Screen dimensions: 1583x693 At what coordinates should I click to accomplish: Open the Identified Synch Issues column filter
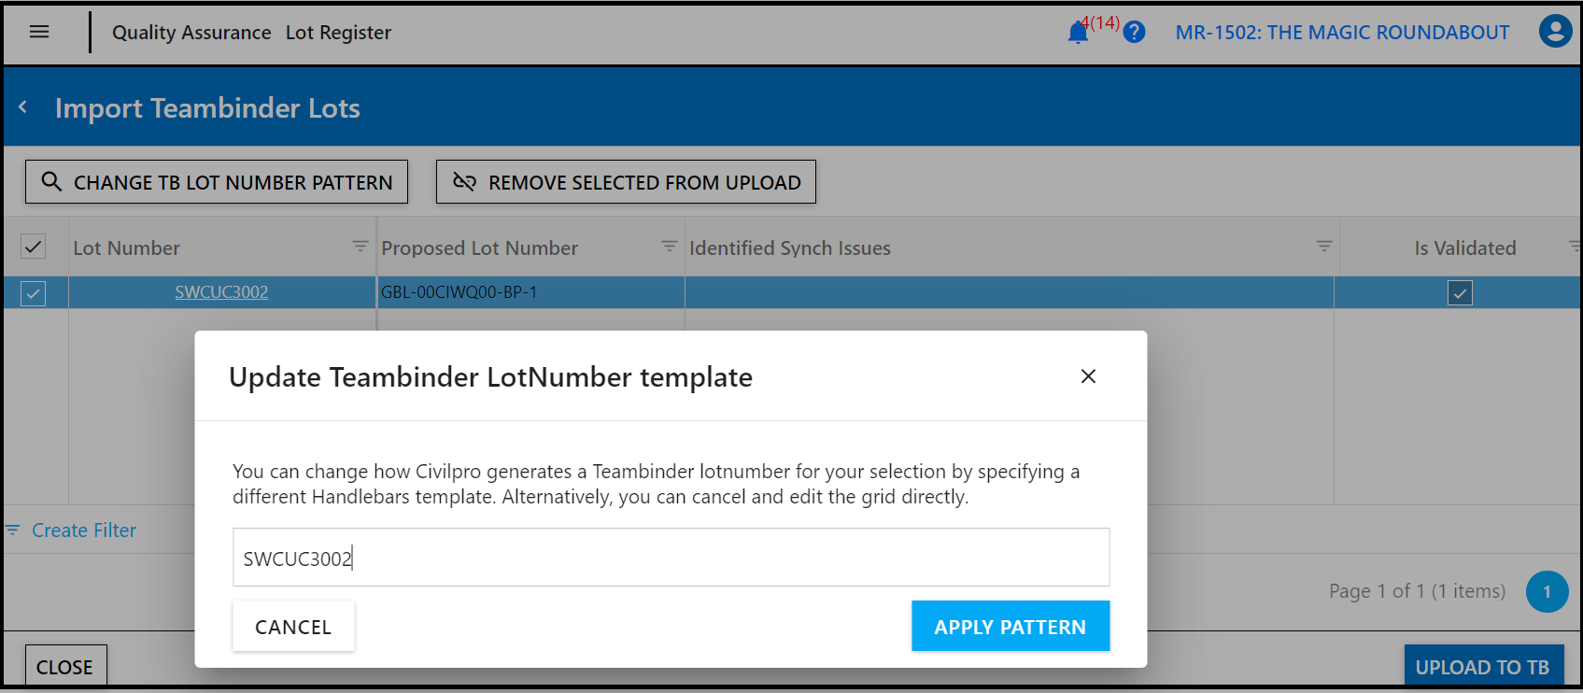(1323, 247)
